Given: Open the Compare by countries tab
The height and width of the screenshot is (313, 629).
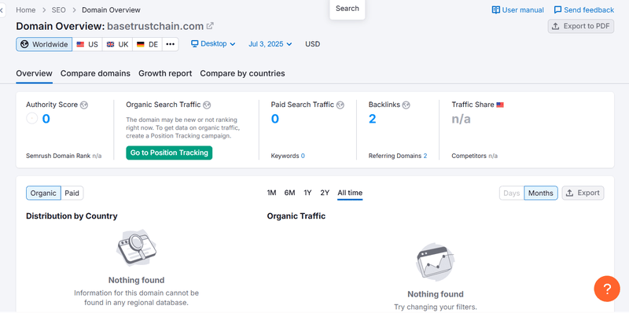Looking at the screenshot, I should (243, 73).
